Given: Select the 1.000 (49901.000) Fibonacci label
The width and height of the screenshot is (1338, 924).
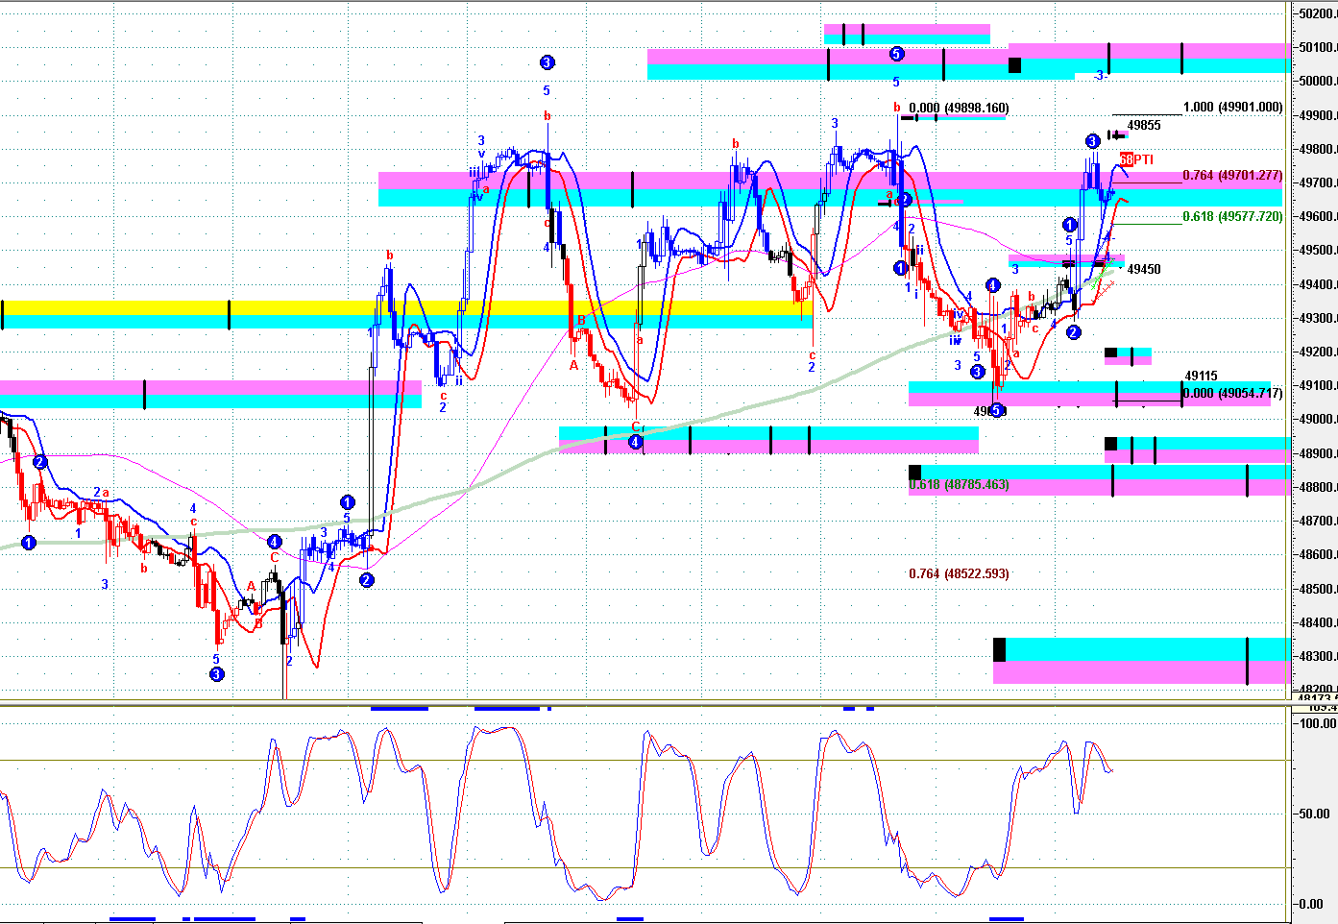Looking at the screenshot, I should (x=1232, y=108).
